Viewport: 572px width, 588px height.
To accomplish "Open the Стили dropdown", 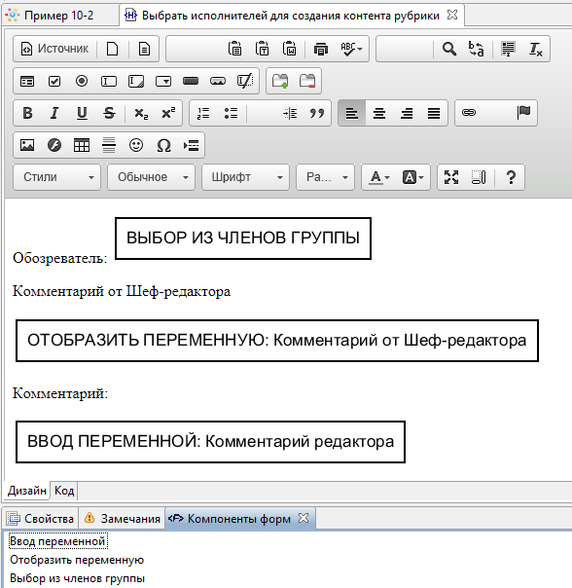I will tap(57, 177).
